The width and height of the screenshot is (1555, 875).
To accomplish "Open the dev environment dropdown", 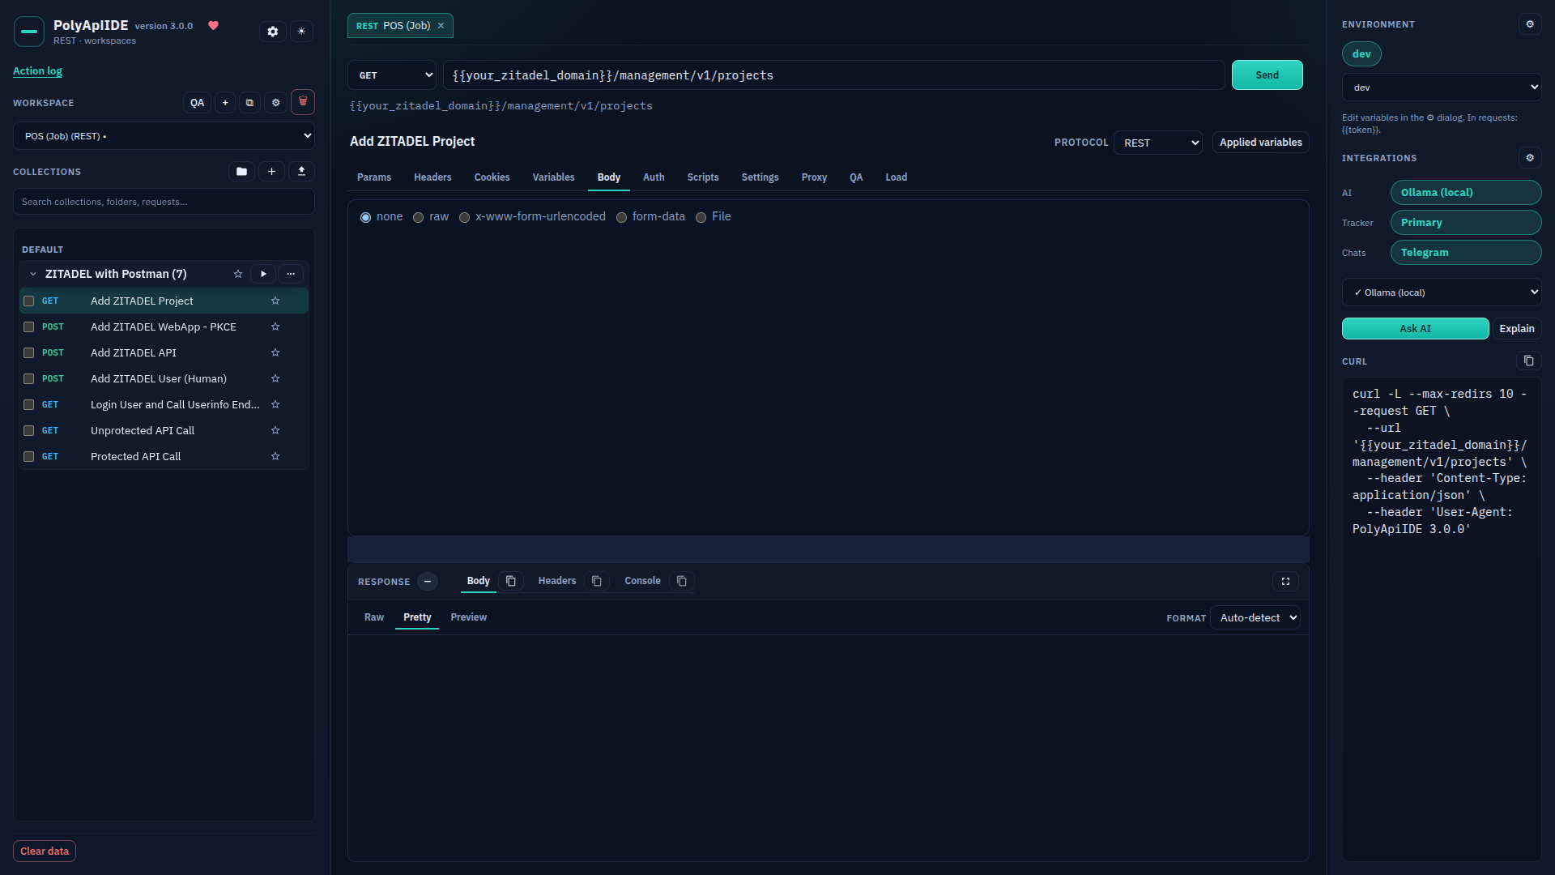I will (1442, 87).
